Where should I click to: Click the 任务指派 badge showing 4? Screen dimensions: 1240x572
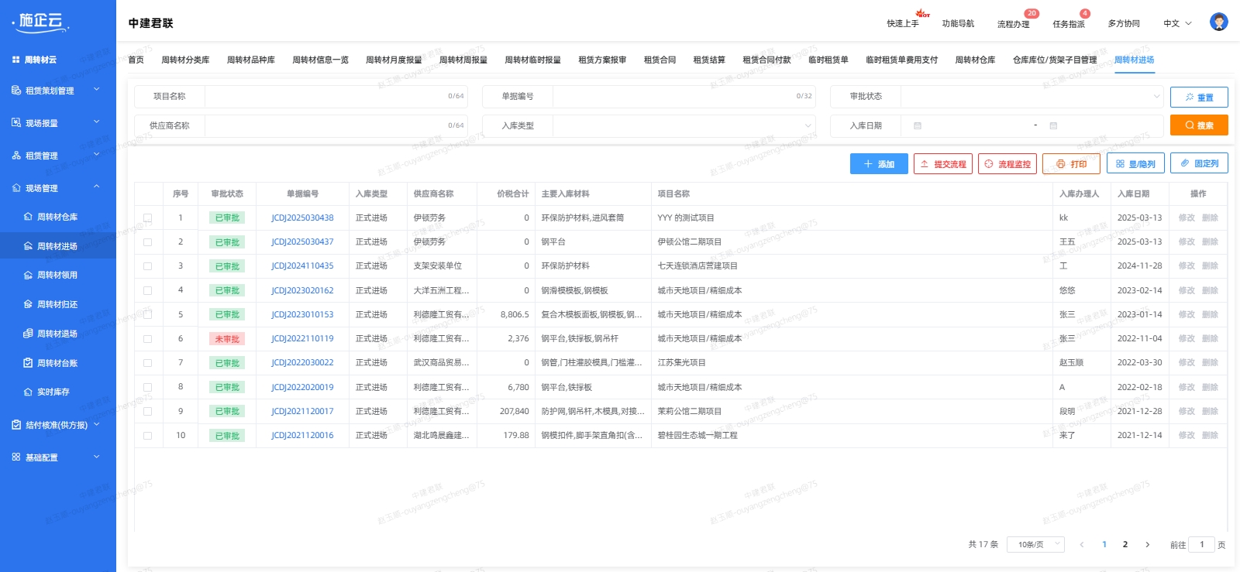coord(1085,13)
